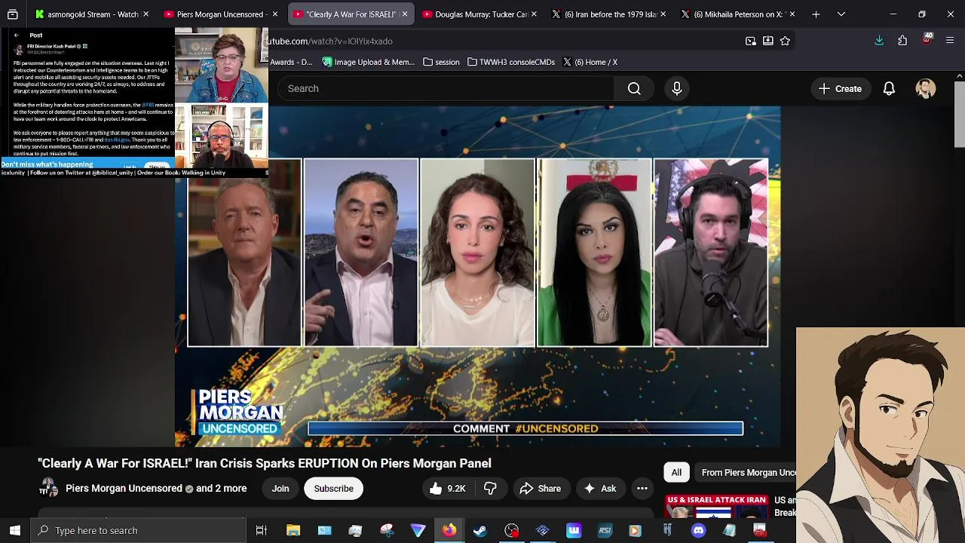Close the asmongold Stream tab

[146, 14]
